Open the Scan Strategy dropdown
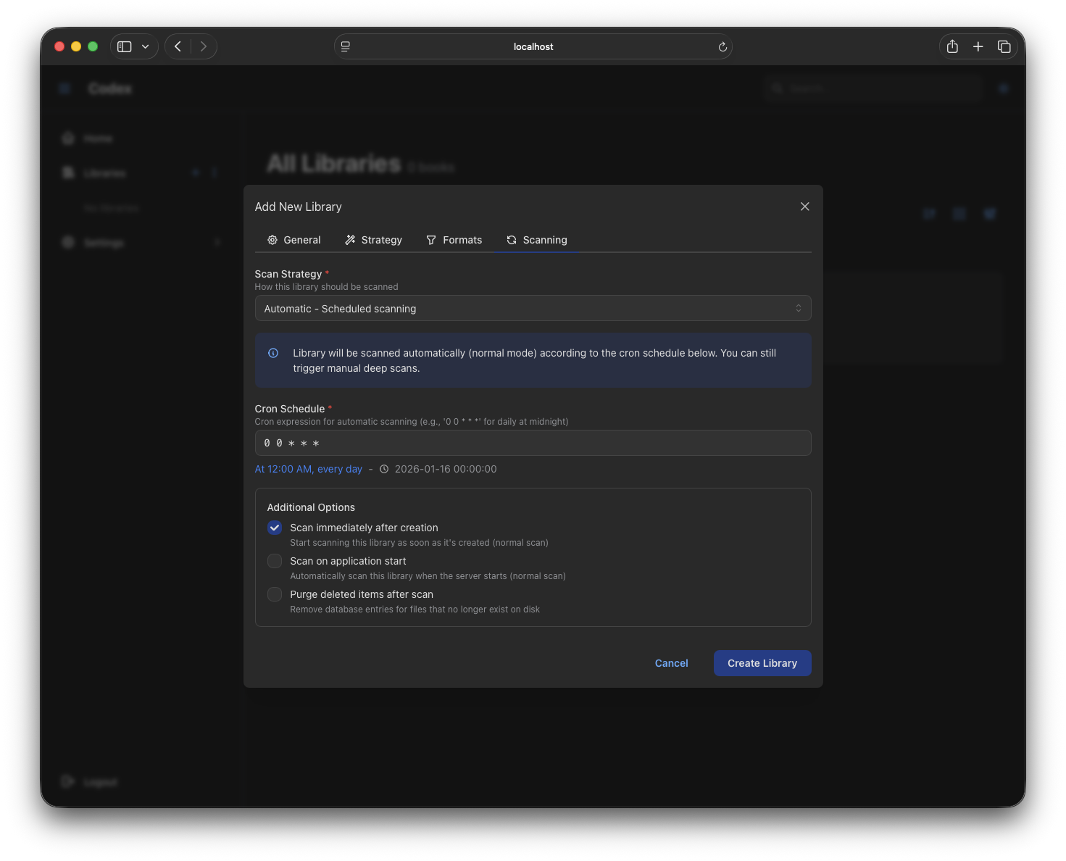 [x=533, y=308]
